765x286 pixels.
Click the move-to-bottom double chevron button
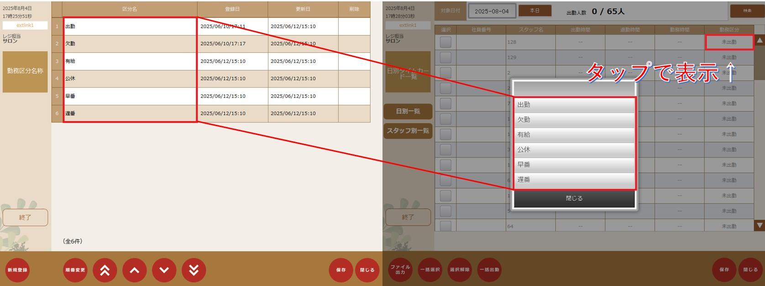[194, 270]
